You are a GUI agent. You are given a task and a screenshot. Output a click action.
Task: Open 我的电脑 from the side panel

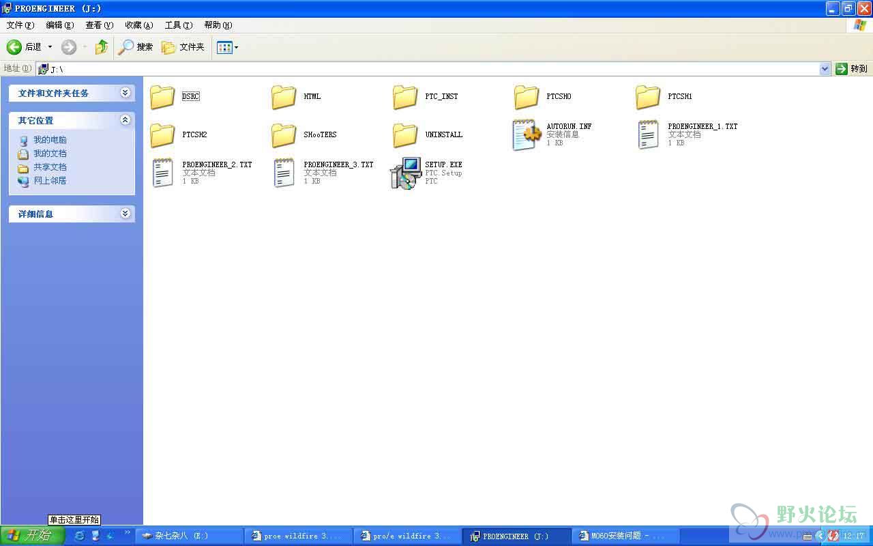coord(42,140)
